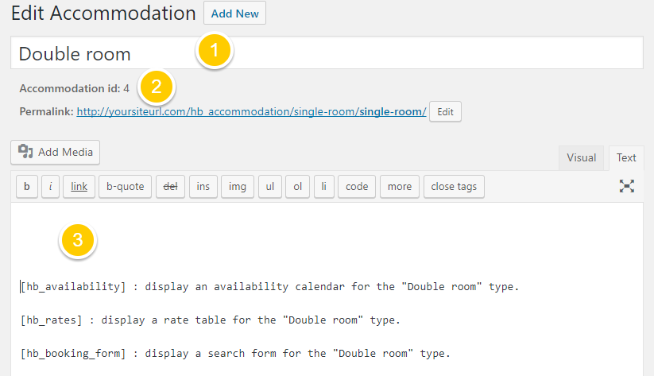Switch to the Visual editor tab
The height and width of the screenshot is (376, 654).
click(581, 157)
